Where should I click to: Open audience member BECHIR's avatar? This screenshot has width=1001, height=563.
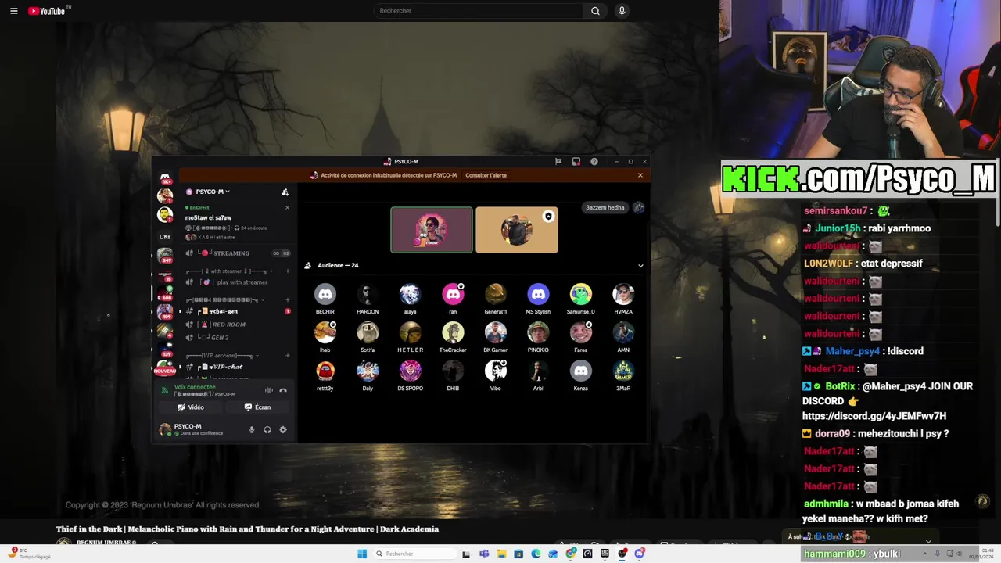[x=325, y=294]
